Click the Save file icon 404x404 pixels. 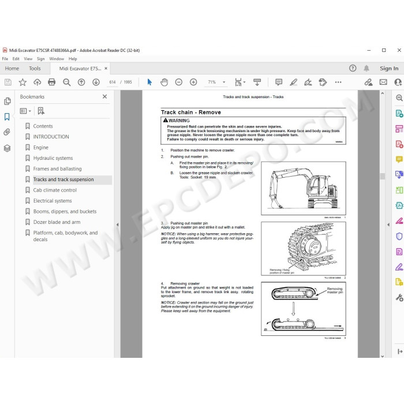(8, 82)
